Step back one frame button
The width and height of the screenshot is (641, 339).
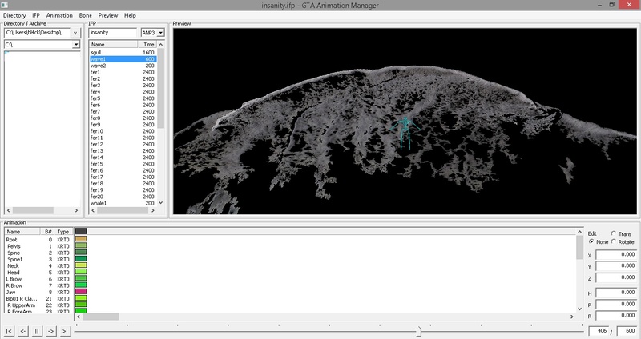23,331
